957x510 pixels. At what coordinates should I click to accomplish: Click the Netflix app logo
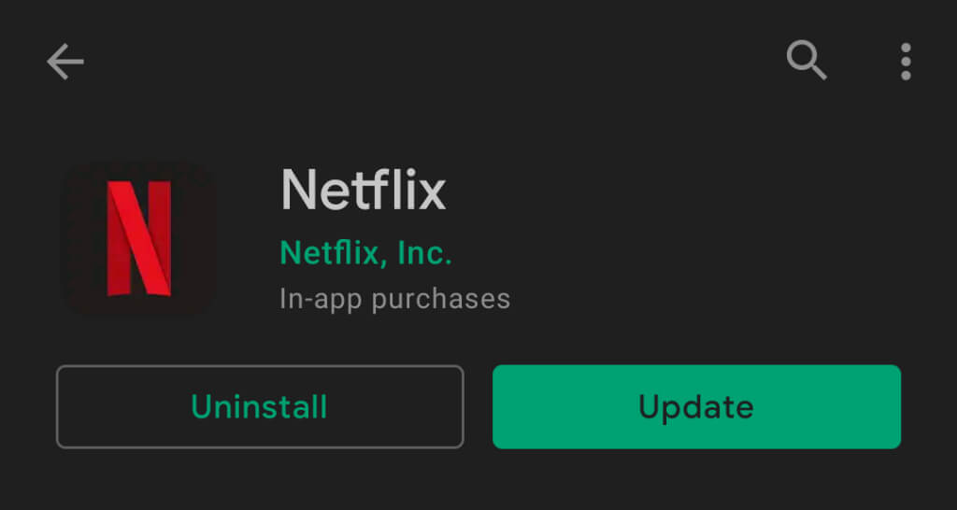click(x=138, y=238)
